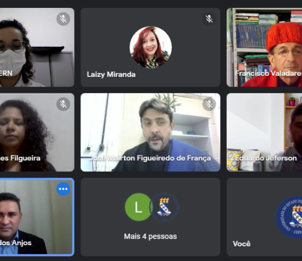Click the Você label on your tile
Image resolution: width=302 pixels, height=261 pixels.
(x=241, y=243)
